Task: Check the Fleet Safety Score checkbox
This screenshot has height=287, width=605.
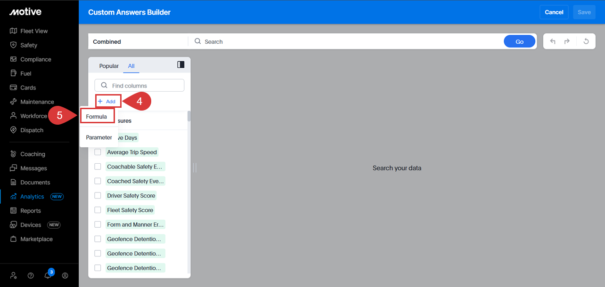Action: (98, 210)
